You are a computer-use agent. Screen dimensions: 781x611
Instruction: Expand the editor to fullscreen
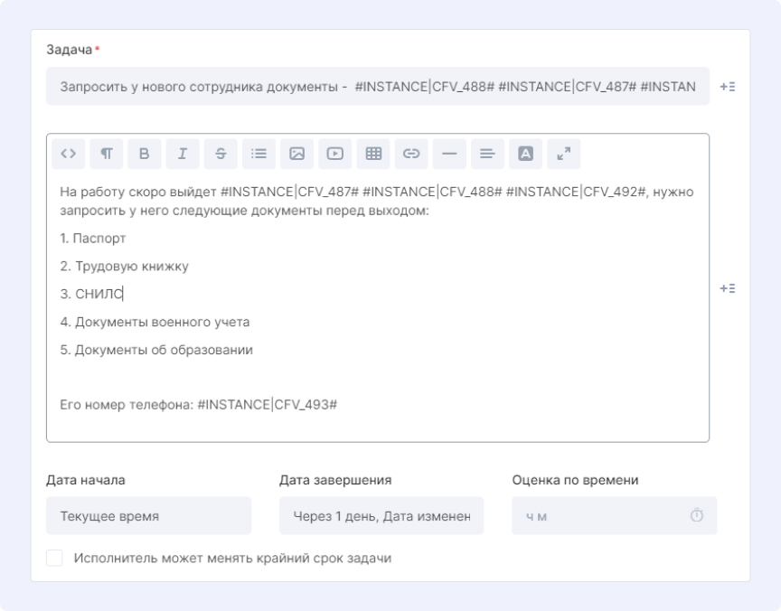tap(564, 154)
